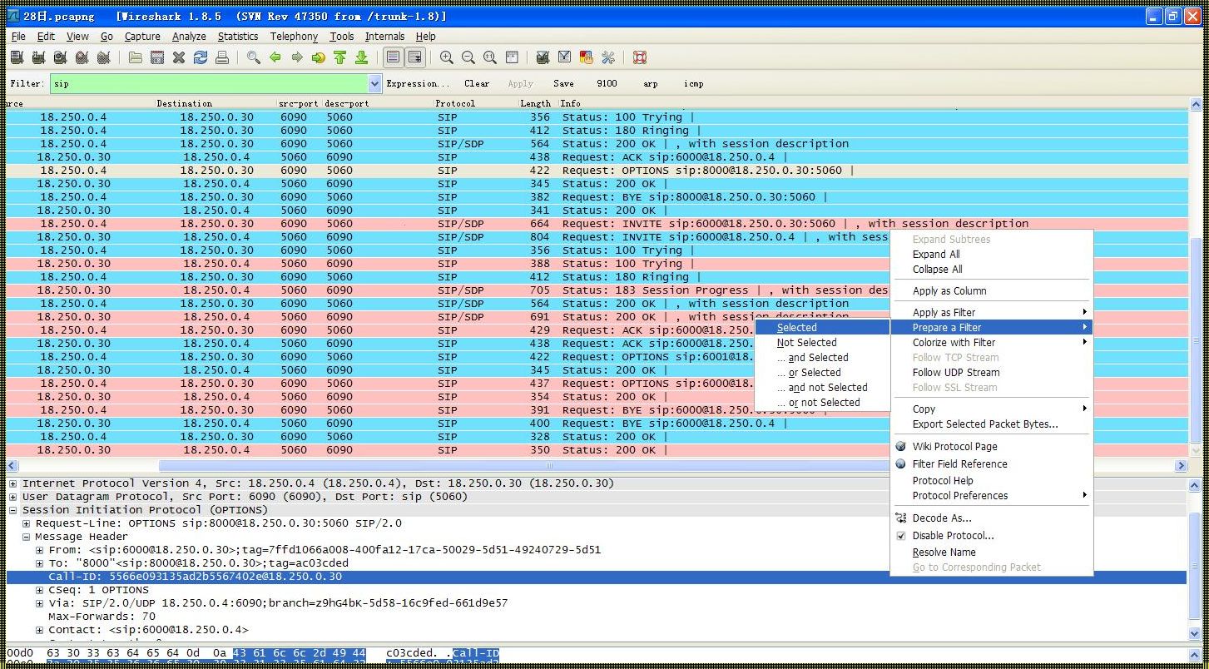Print packets printer icon
1209x669 pixels.
(x=222, y=57)
